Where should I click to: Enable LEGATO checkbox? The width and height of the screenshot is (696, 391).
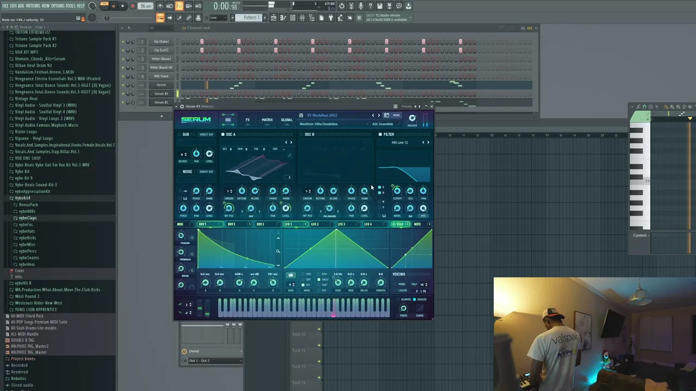click(396, 291)
